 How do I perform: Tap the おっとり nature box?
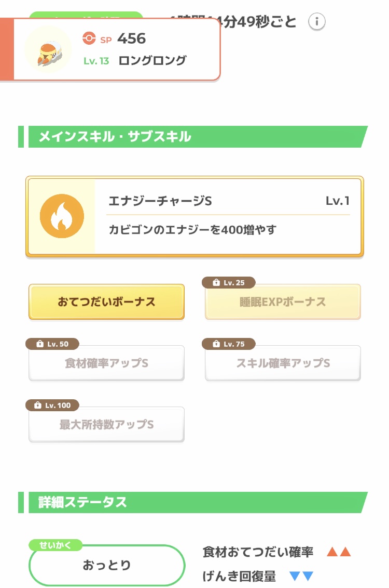[107, 565]
